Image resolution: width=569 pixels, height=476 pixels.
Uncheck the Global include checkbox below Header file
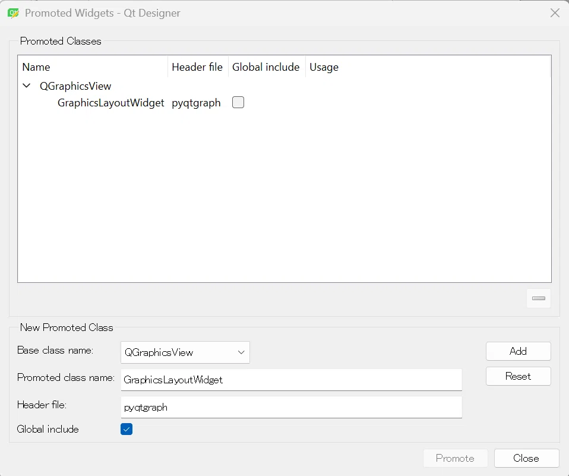coord(127,429)
